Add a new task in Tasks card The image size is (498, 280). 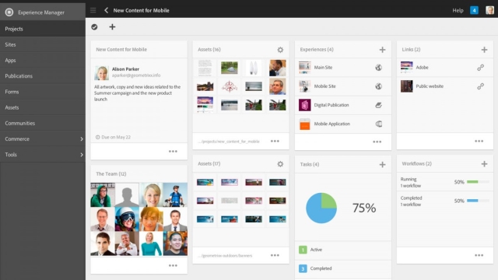[382, 164]
